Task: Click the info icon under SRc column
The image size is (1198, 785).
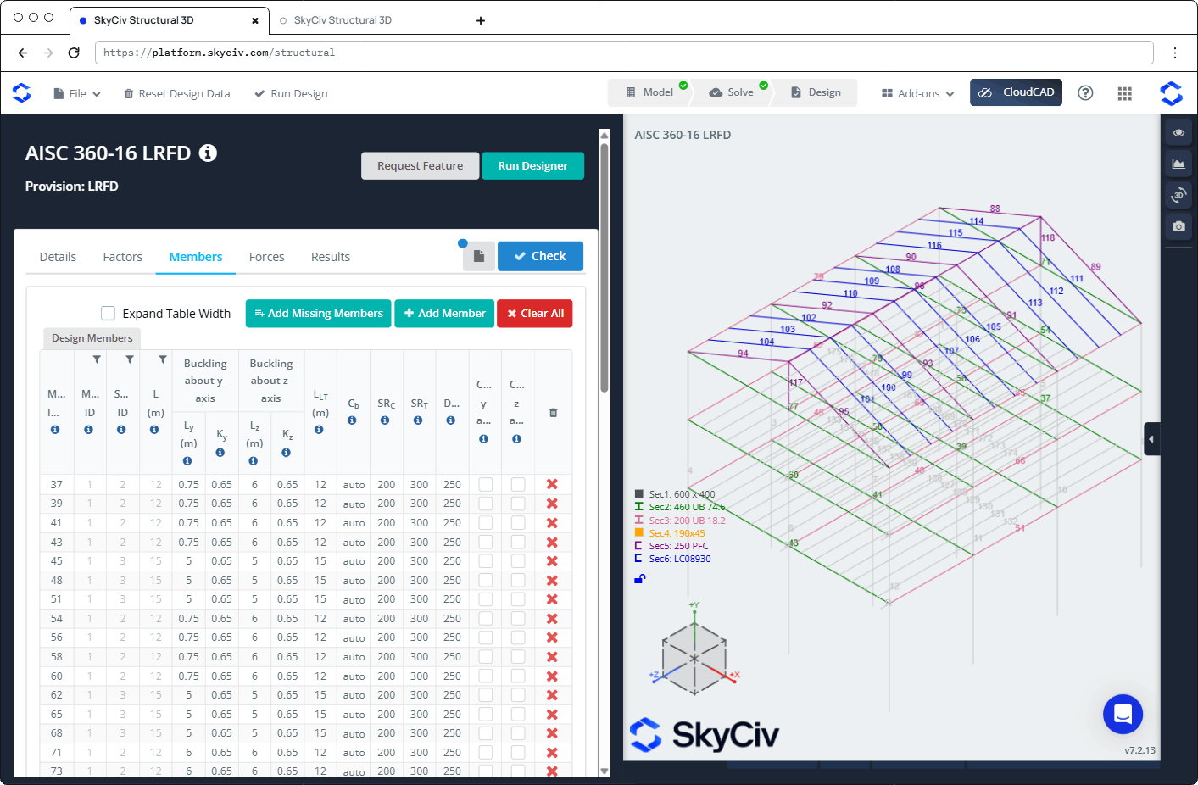Action: [385, 420]
